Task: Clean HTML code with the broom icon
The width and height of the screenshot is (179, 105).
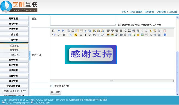Action: point(151,31)
